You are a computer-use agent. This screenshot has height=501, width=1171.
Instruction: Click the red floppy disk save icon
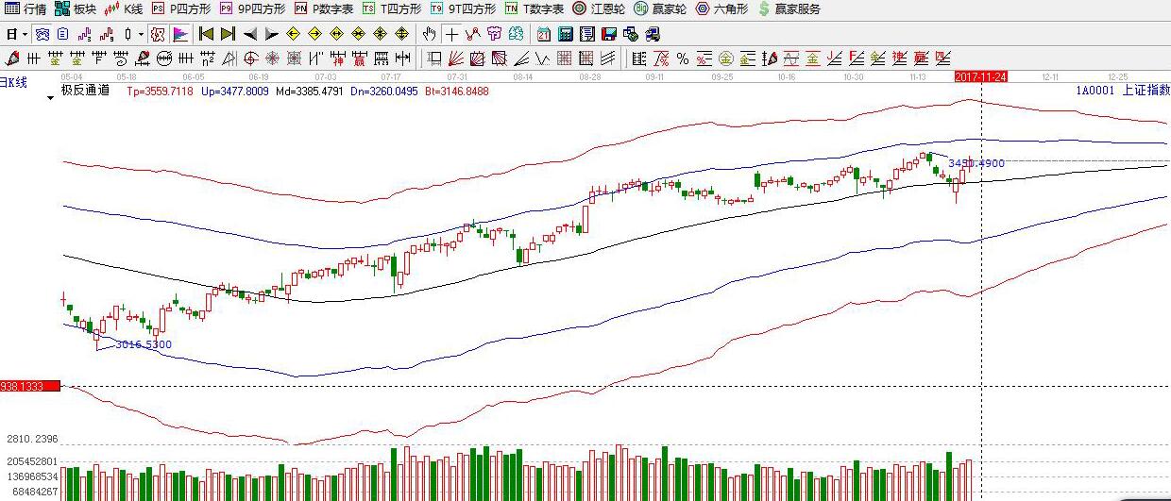(x=608, y=34)
